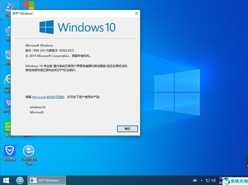Click the 关于"Windows" dialog title bar
Image resolution: width=248 pixels, height=185 pixels.
73,13
